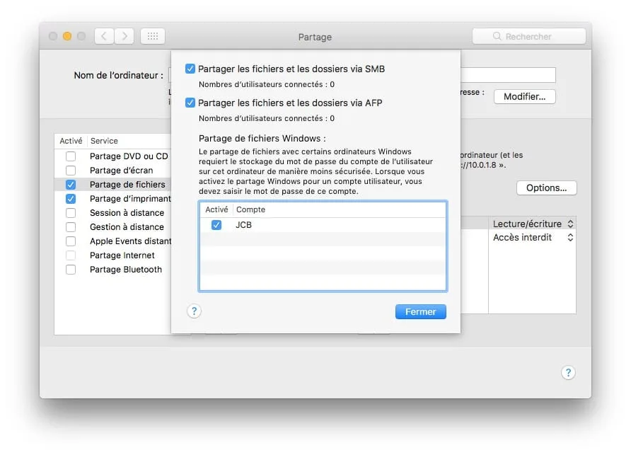This screenshot has width=631, height=455.
Task: Select the JCB account name
Action: (x=243, y=225)
